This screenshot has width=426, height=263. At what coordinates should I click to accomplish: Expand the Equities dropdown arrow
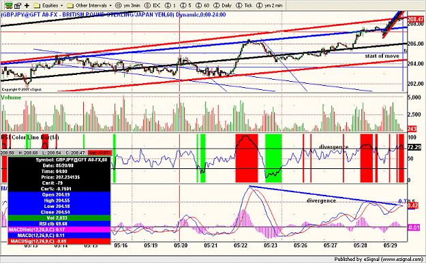coord(61,5)
